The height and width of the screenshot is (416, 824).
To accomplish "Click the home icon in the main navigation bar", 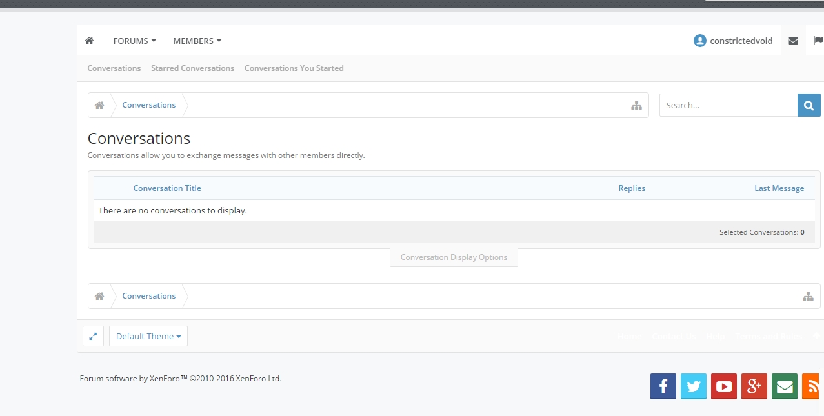I will (x=90, y=41).
